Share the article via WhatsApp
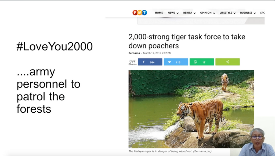The height and width of the screenshot is (156, 275). pos(202,62)
